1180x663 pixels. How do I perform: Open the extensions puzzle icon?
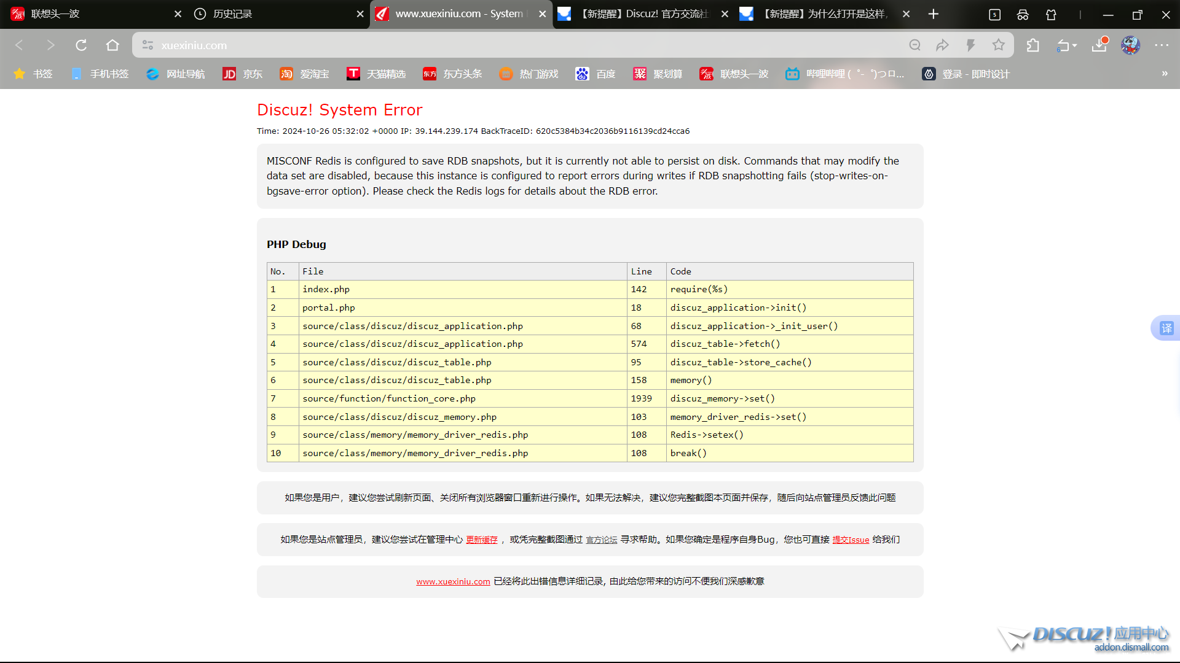(1033, 45)
